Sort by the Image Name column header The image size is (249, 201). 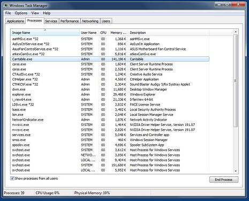pos(45,33)
